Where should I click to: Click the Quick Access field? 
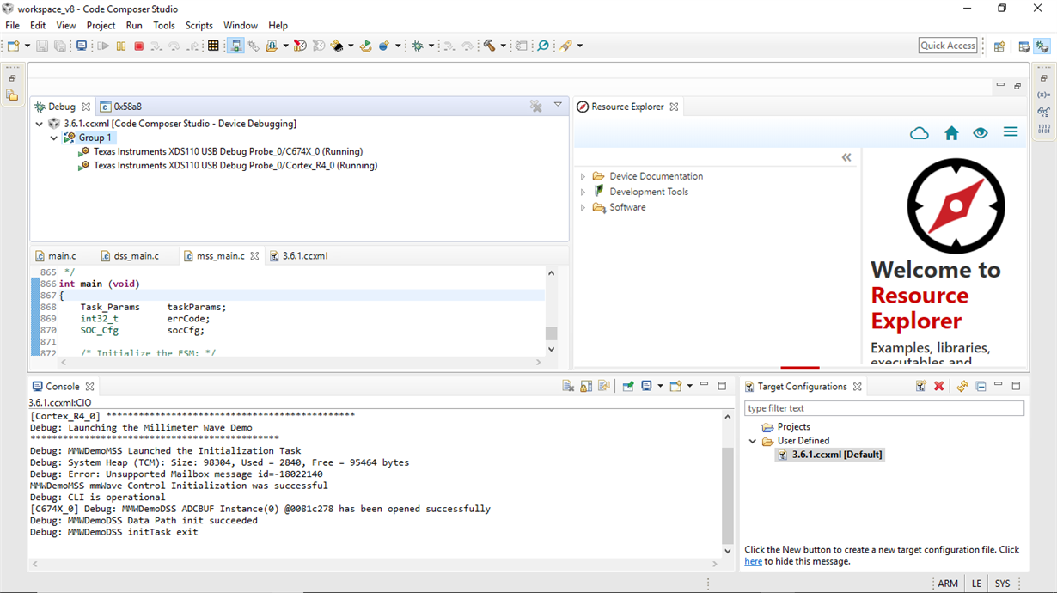point(948,46)
